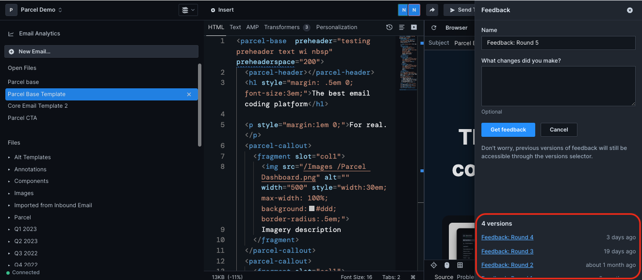Open the Parcel CTA file
This screenshot has width=642, height=280.
click(22, 118)
